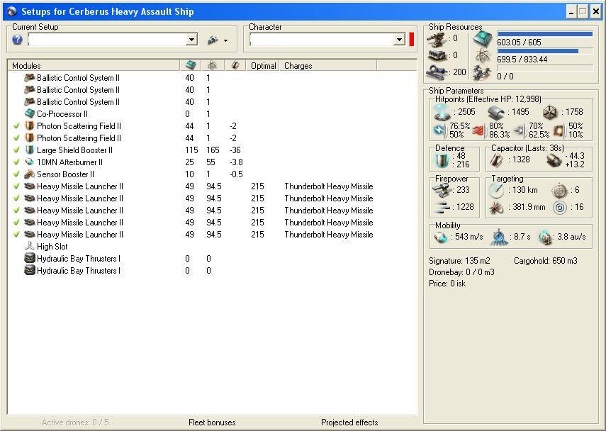Select the first Hydraulic Bay Thrusters I icon
This screenshot has height=431, width=606.
coord(30,258)
